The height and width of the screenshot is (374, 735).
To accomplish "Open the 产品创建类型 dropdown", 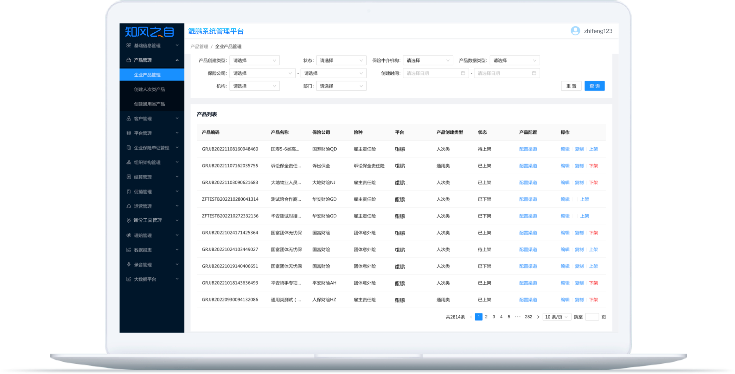I will (x=254, y=61).
